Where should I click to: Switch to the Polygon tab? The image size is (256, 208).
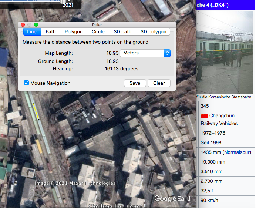(x=74, y=32)
